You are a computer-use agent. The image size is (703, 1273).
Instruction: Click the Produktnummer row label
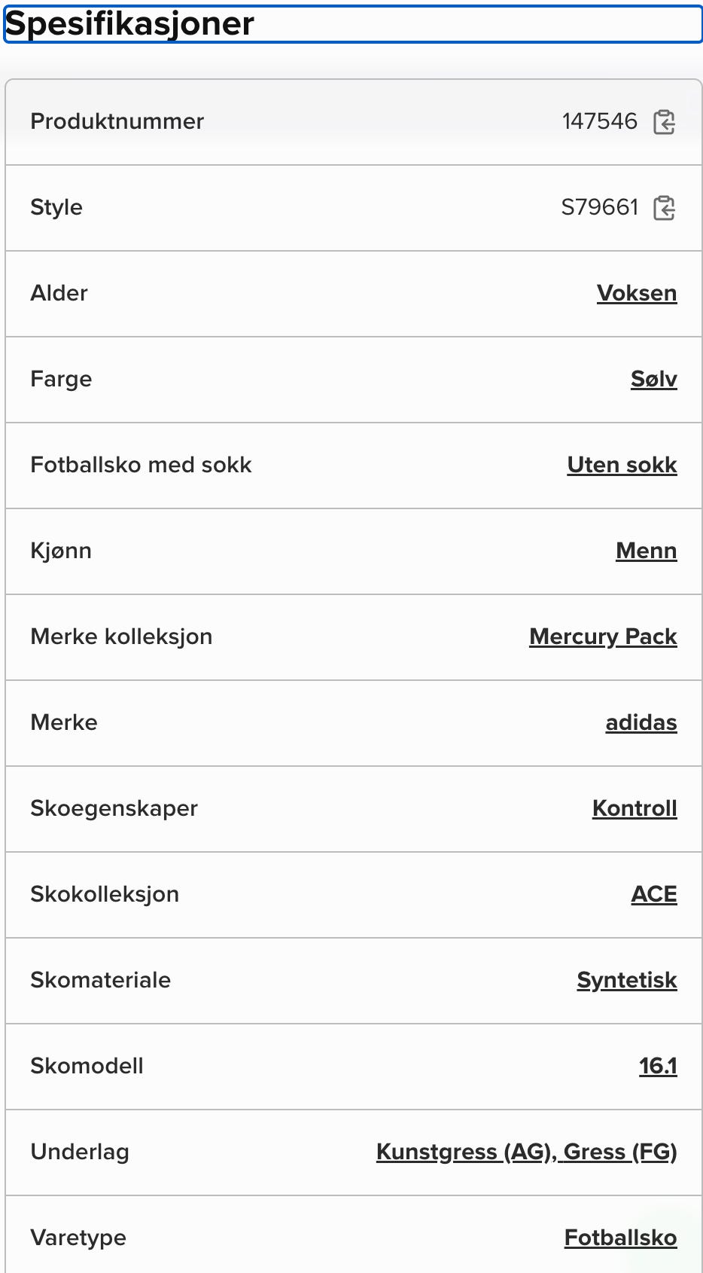point(117,121)
